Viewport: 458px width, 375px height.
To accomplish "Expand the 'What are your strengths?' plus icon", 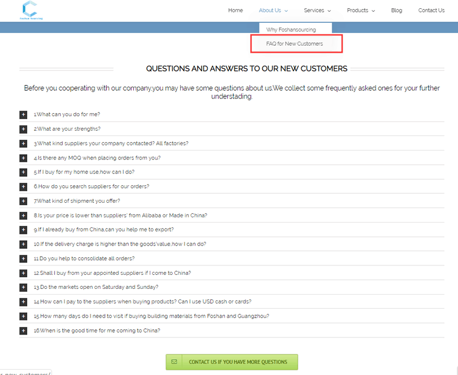I will point(23,129).
